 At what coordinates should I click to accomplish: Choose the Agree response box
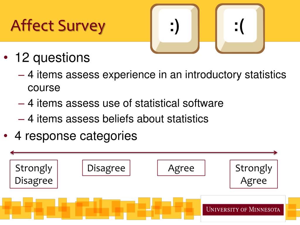point(181,168)
